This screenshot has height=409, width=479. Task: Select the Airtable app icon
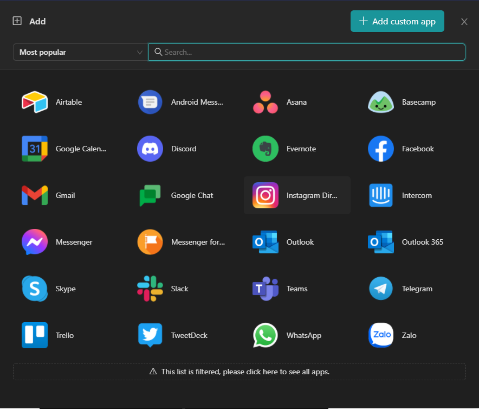[x=35, y=102]
